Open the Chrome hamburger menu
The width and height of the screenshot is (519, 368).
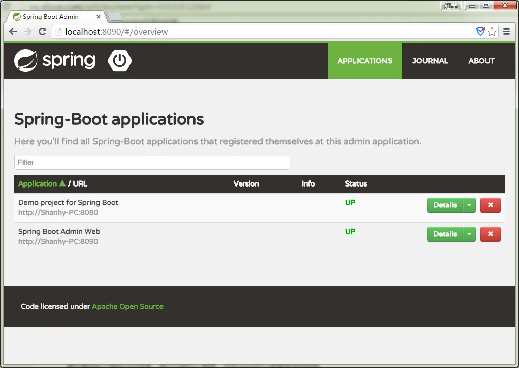[506, 32]
